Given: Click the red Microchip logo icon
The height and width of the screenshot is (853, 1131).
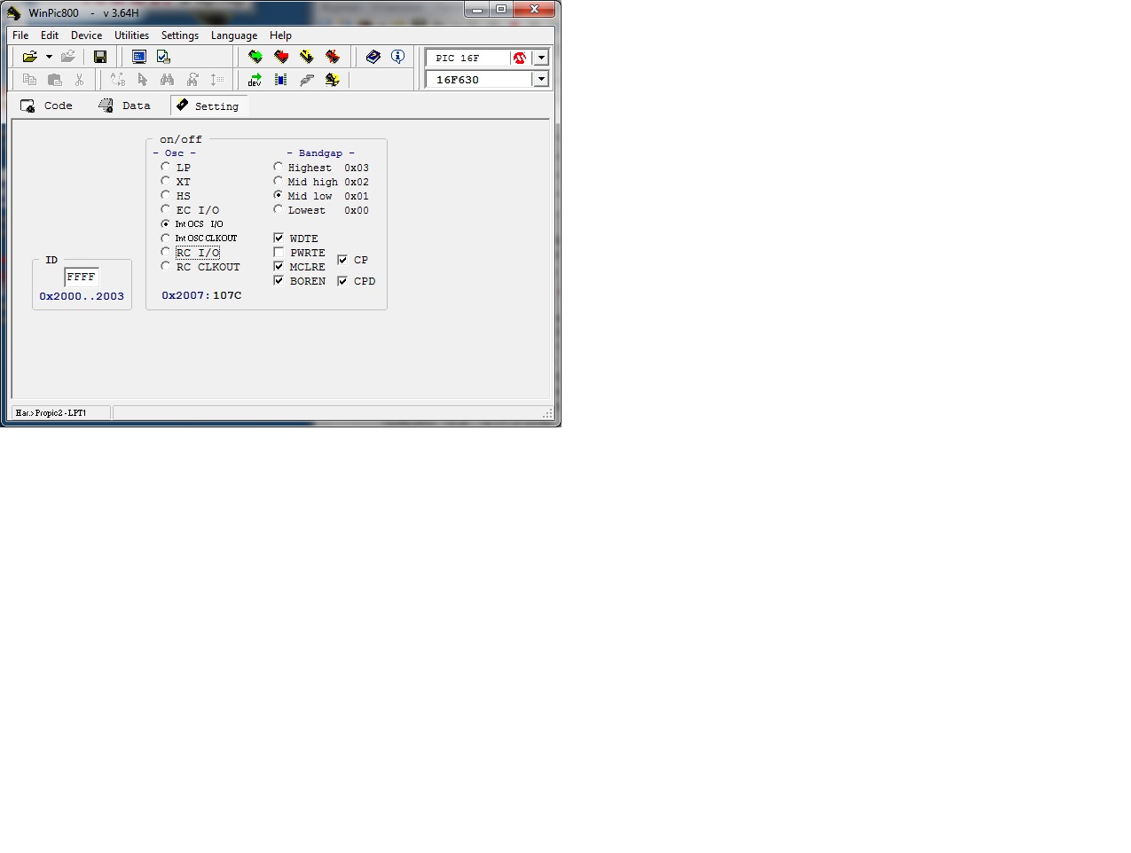Looking at the screenshot, I should [520, 58].
